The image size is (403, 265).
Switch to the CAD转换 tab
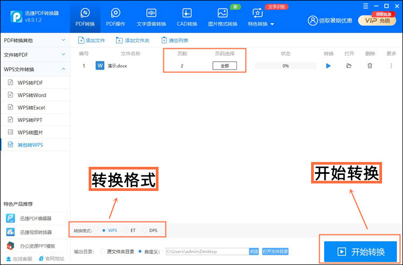pos(187,17)
